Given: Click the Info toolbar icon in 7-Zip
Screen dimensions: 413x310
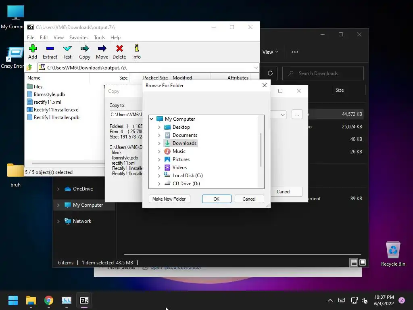Looking at the screenshot, I should pos(136,52).
